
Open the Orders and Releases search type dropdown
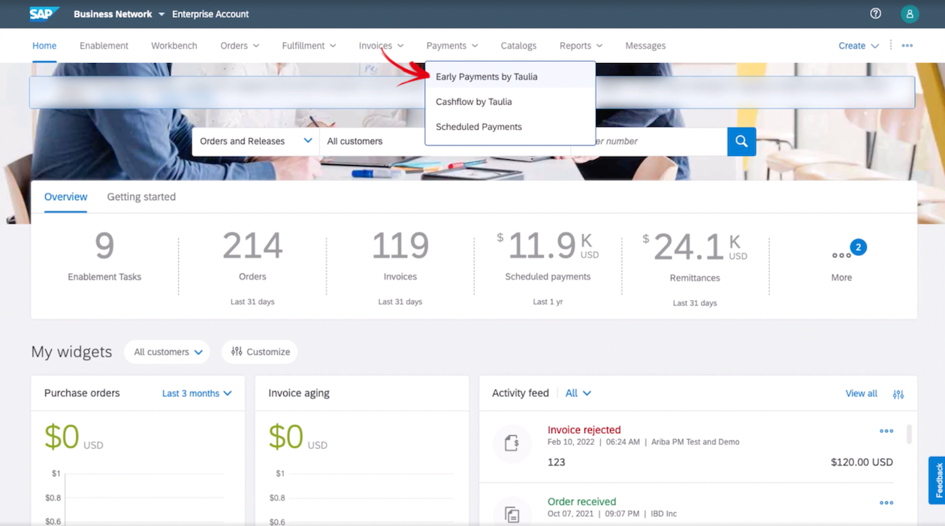click(255, 141)
